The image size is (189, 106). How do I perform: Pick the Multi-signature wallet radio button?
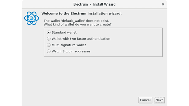point(49,45)
